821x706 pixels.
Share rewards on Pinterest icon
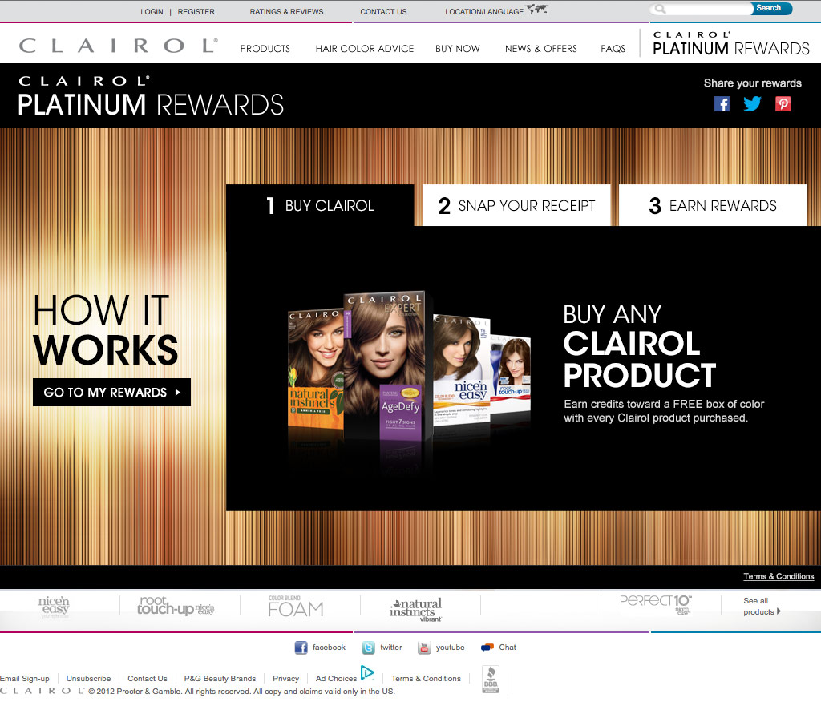click(x=783, y=104)
